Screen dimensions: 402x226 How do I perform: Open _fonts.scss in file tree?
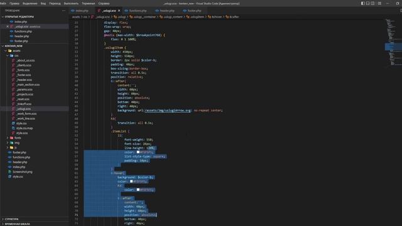click(x=23, y=70)
